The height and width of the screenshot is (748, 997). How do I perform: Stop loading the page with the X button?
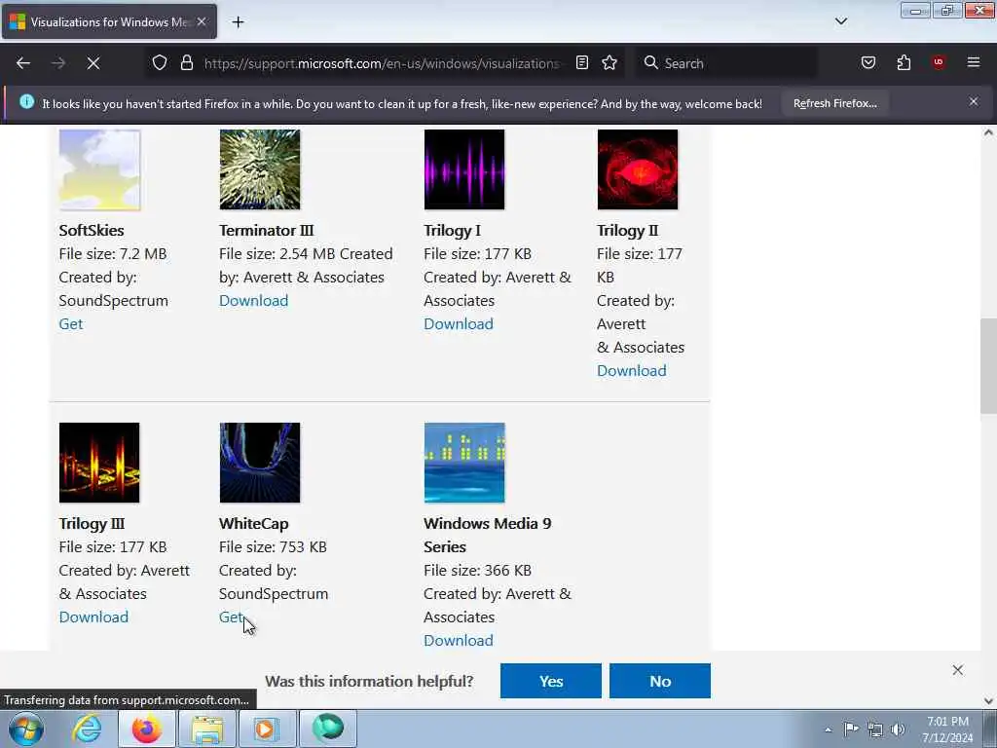[x=92, y=63]
